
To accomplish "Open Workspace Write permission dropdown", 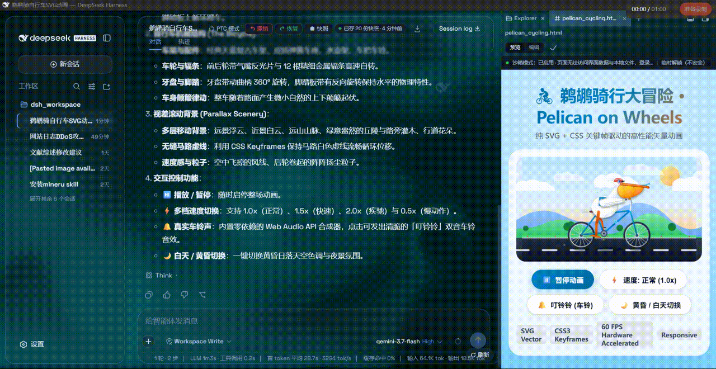I will [199, 341].
